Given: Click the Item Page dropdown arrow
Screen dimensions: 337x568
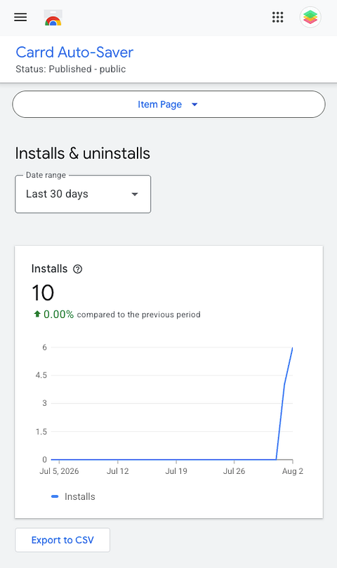Looking at the screenshot, I should point(194,105).
